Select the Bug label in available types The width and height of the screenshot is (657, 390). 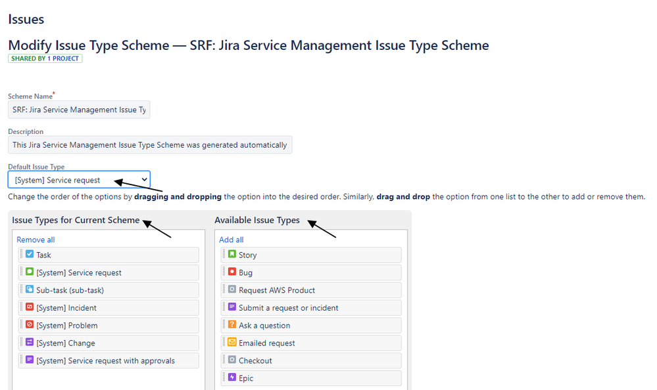click(245, 273)
